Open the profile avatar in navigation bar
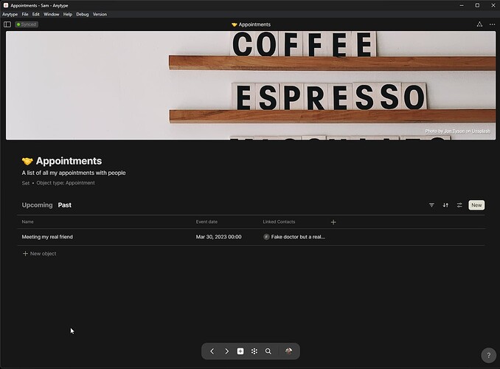 click(x=288, y=351)
